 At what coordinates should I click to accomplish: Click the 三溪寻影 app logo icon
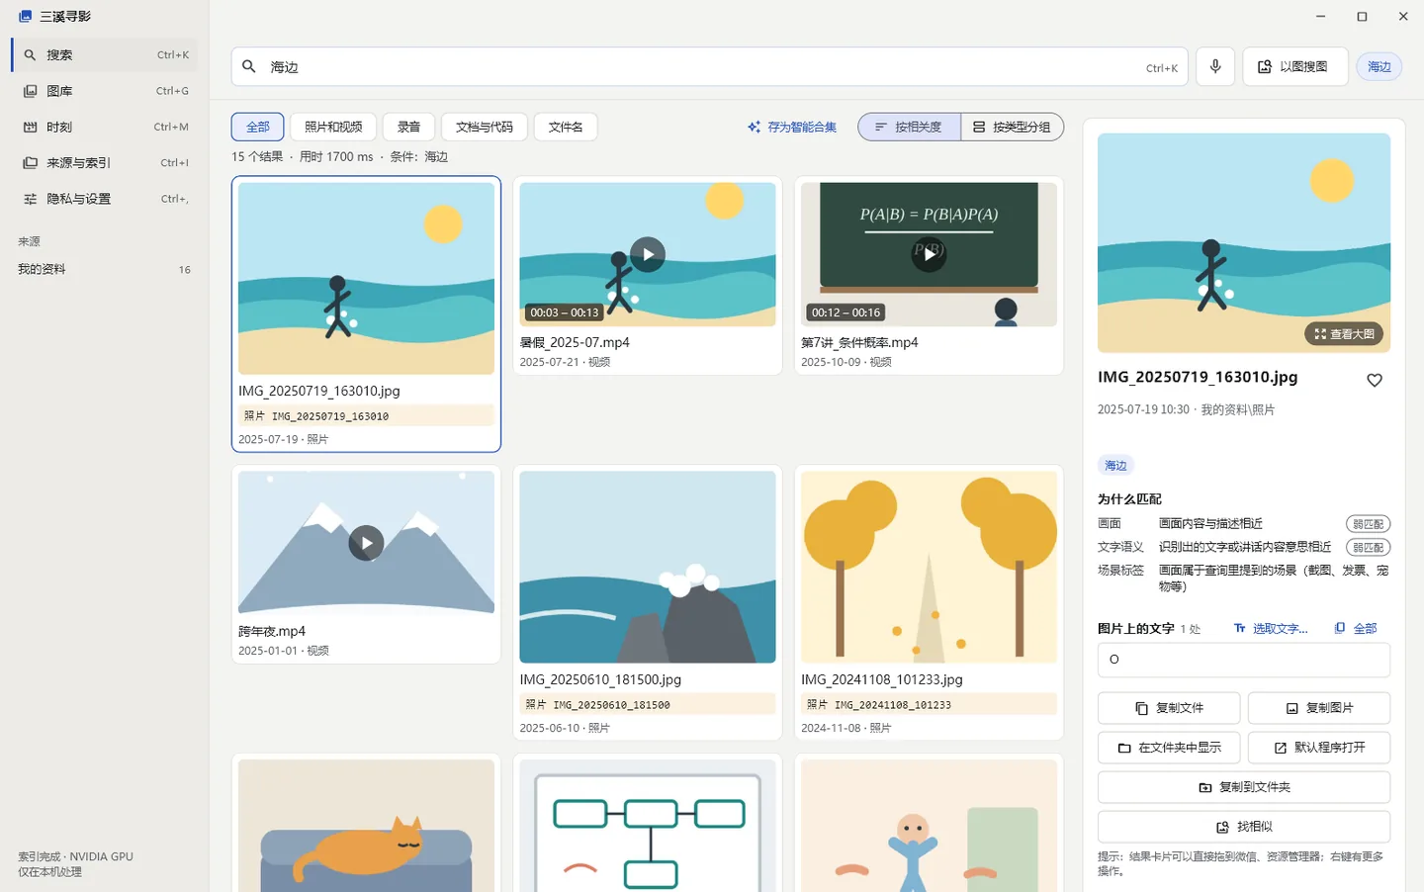click(25, 17)
